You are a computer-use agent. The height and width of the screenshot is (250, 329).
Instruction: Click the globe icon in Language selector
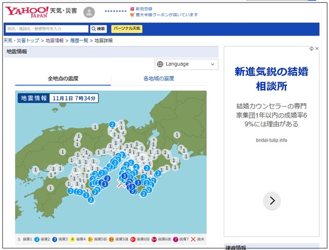click(x=160, y=64)
